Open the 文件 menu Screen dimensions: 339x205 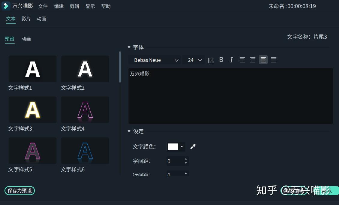tap(43, 6)
